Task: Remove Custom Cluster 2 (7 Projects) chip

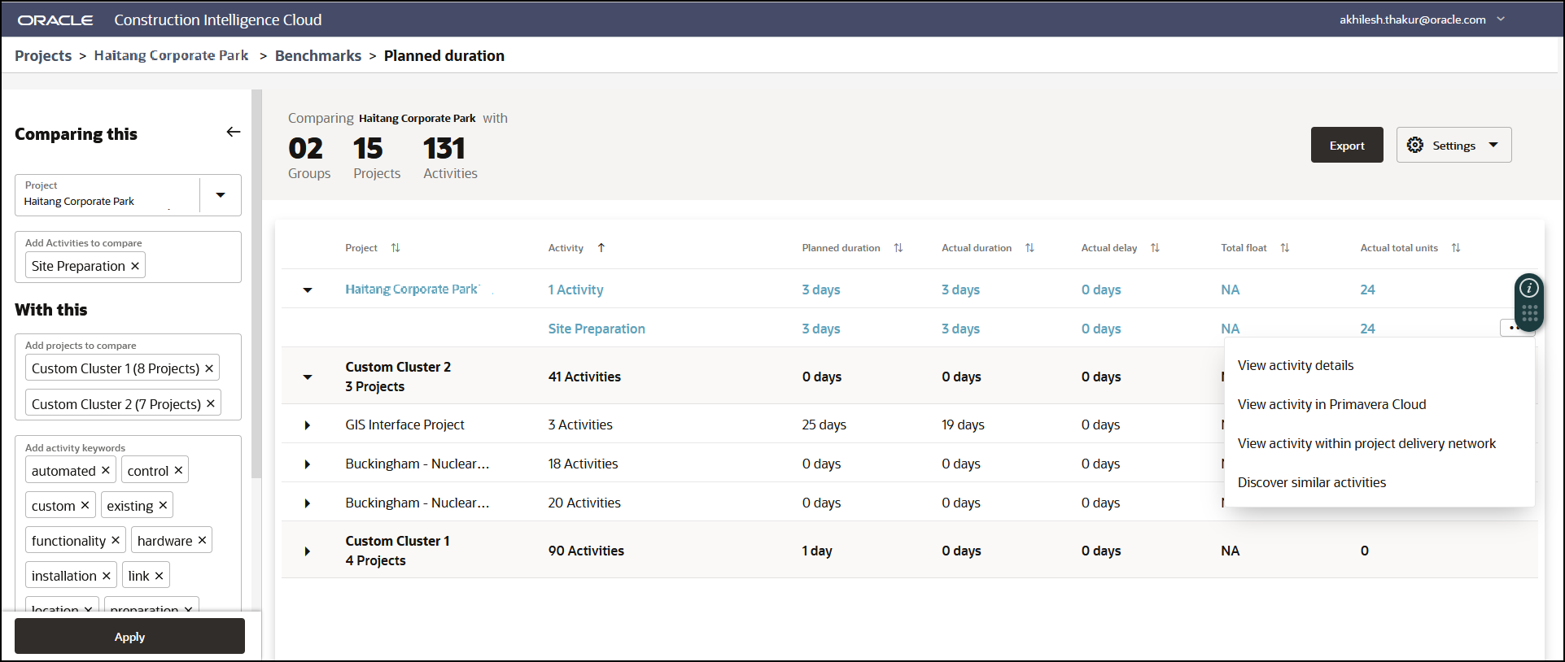Action: [x=211, y=403]
